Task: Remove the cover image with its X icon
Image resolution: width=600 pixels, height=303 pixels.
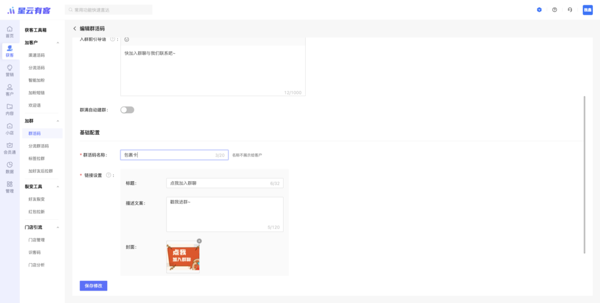Action: tap(199, 241)
